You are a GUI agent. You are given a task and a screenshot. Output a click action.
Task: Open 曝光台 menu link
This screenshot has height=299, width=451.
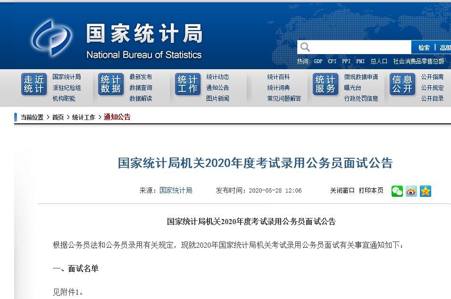[352, 88]
